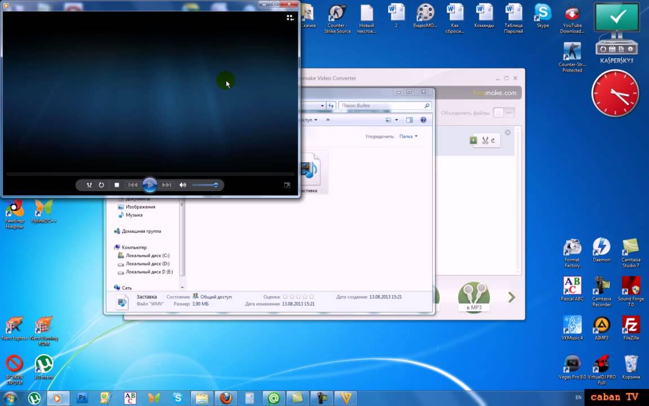Click the Media Player seek bar

[x=150, y=174]
